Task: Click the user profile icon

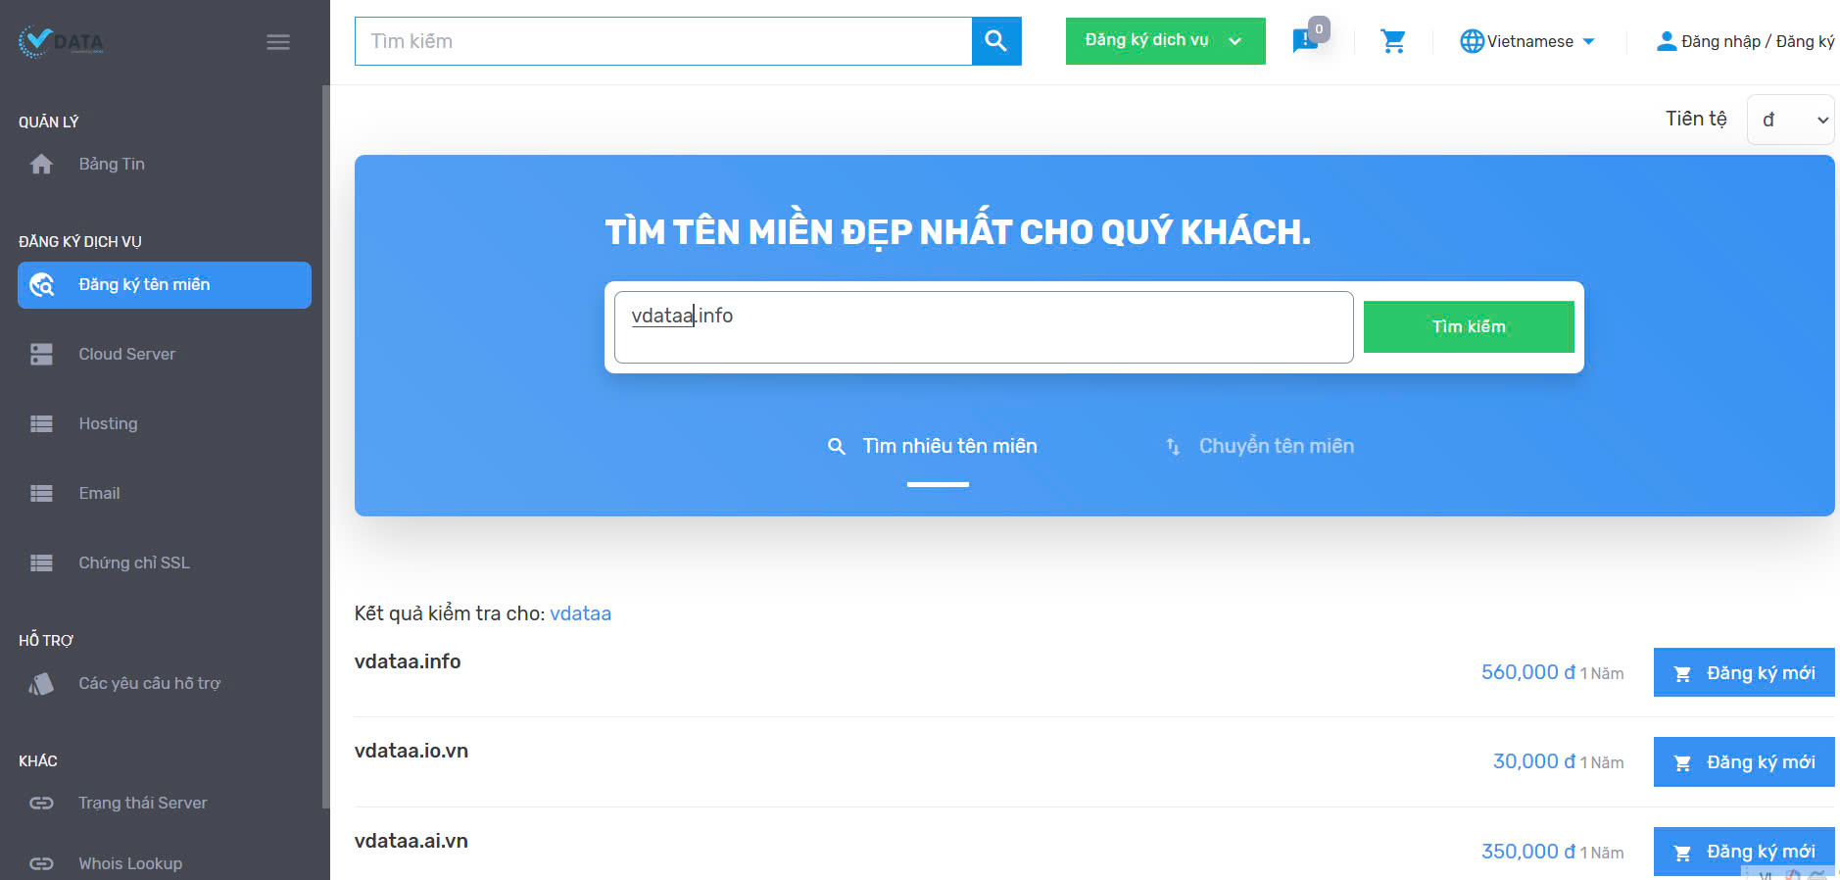Action: [1666, 41]
